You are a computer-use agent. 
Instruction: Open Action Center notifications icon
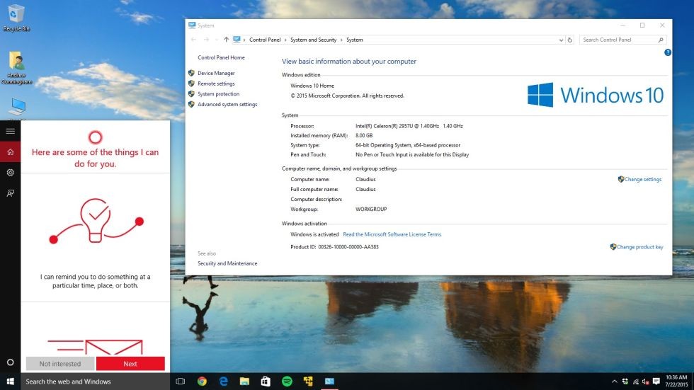point(656,382)
